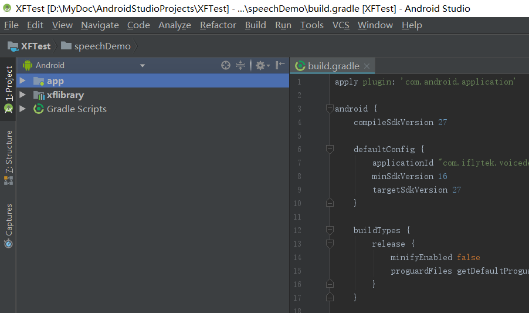Open project panel settings gear menu
Screen dimensions: 529x313
[263, 65]
